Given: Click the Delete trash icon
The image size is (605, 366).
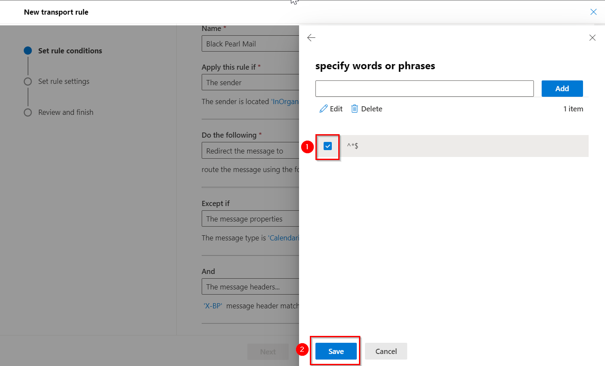Looking at the screenshot, I should tap(355, 109).
